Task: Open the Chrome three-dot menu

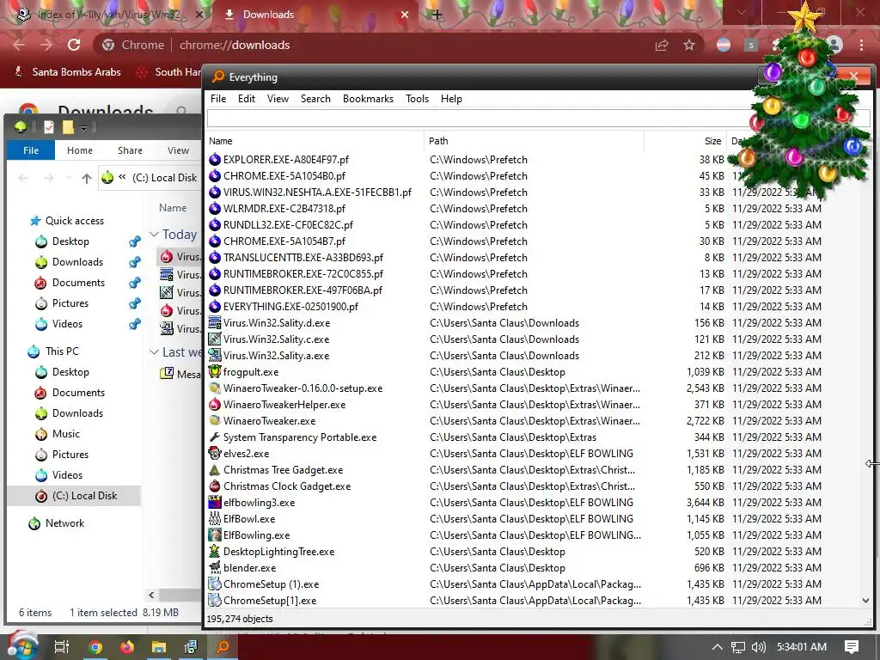Action: (861, 45)
